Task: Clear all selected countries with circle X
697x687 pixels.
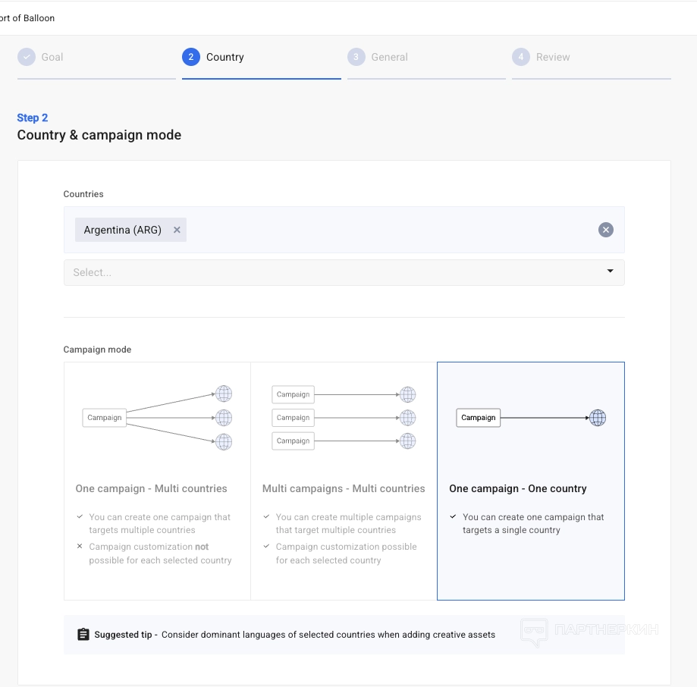Action: (605, 230)
